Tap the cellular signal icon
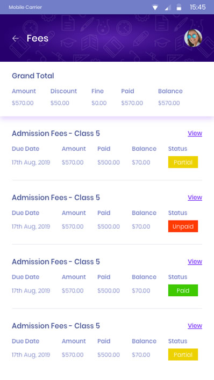 click(168, 8)
